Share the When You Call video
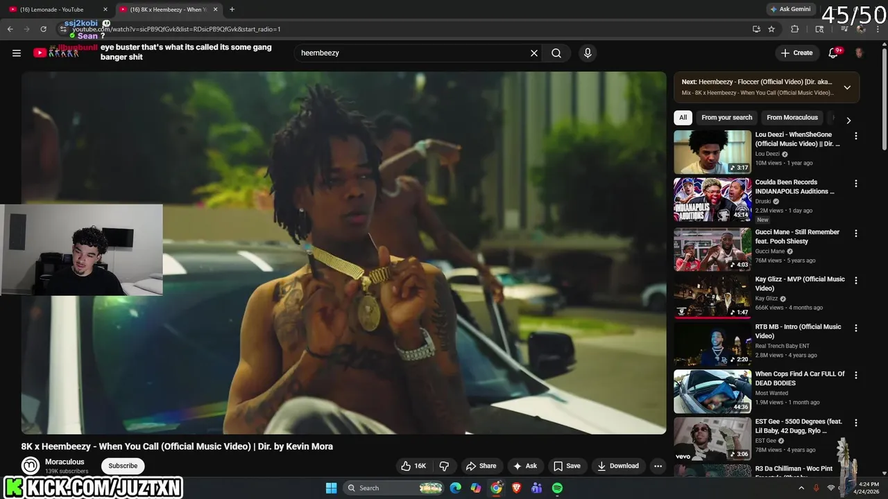Screen dimensions: 888x499 coord(481,466)
